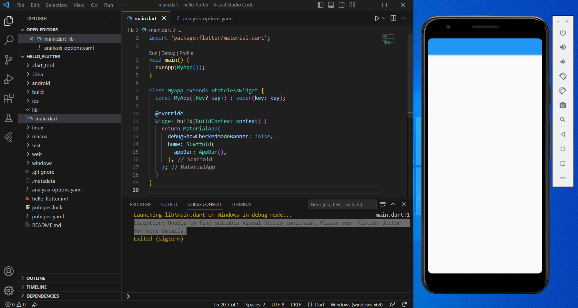Screen dimensions: 578x308
Task: Toggle Primary Side Bar layout button
Action: [320, 5]
